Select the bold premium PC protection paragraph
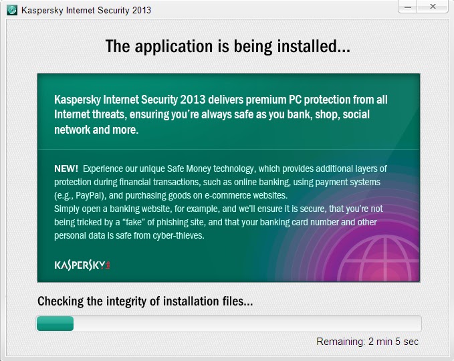This screenshot has width=454, height=361. tap(221, 114)
